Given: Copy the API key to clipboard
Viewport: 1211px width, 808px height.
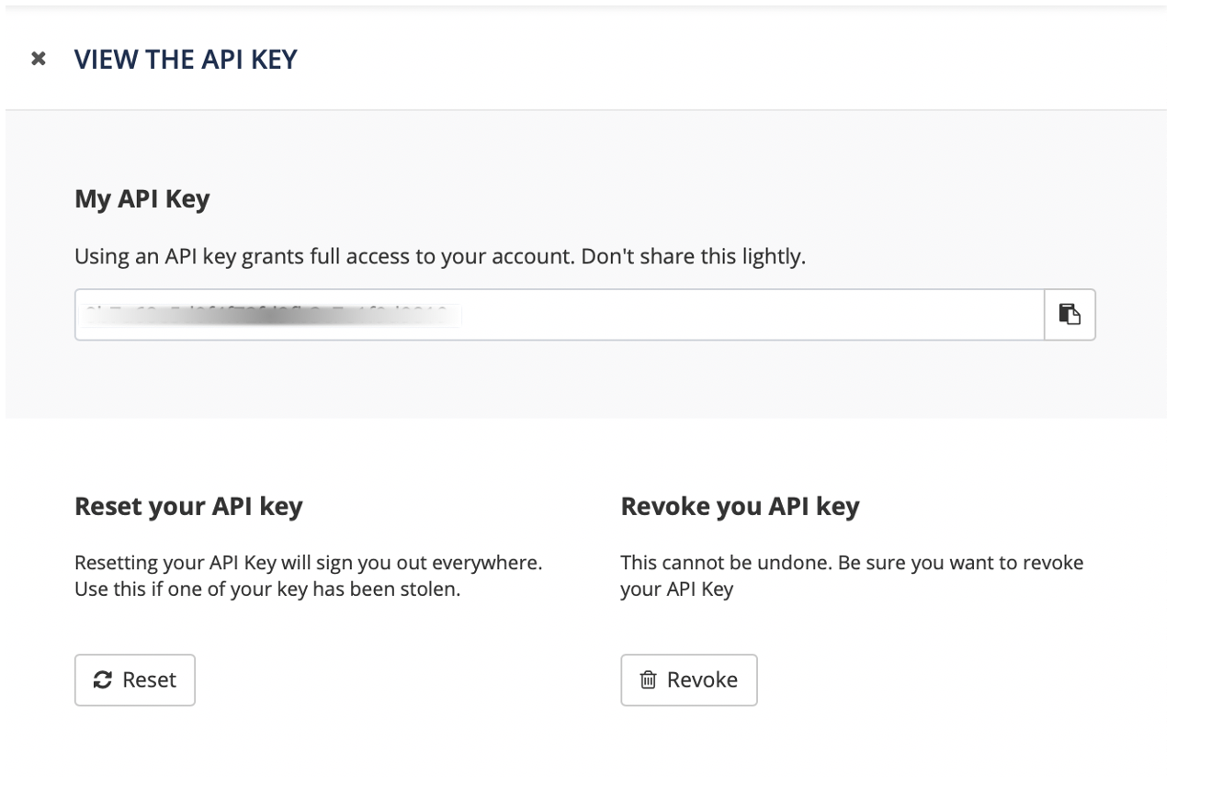Looking at the screenshot, I should tap(1070, 315).
